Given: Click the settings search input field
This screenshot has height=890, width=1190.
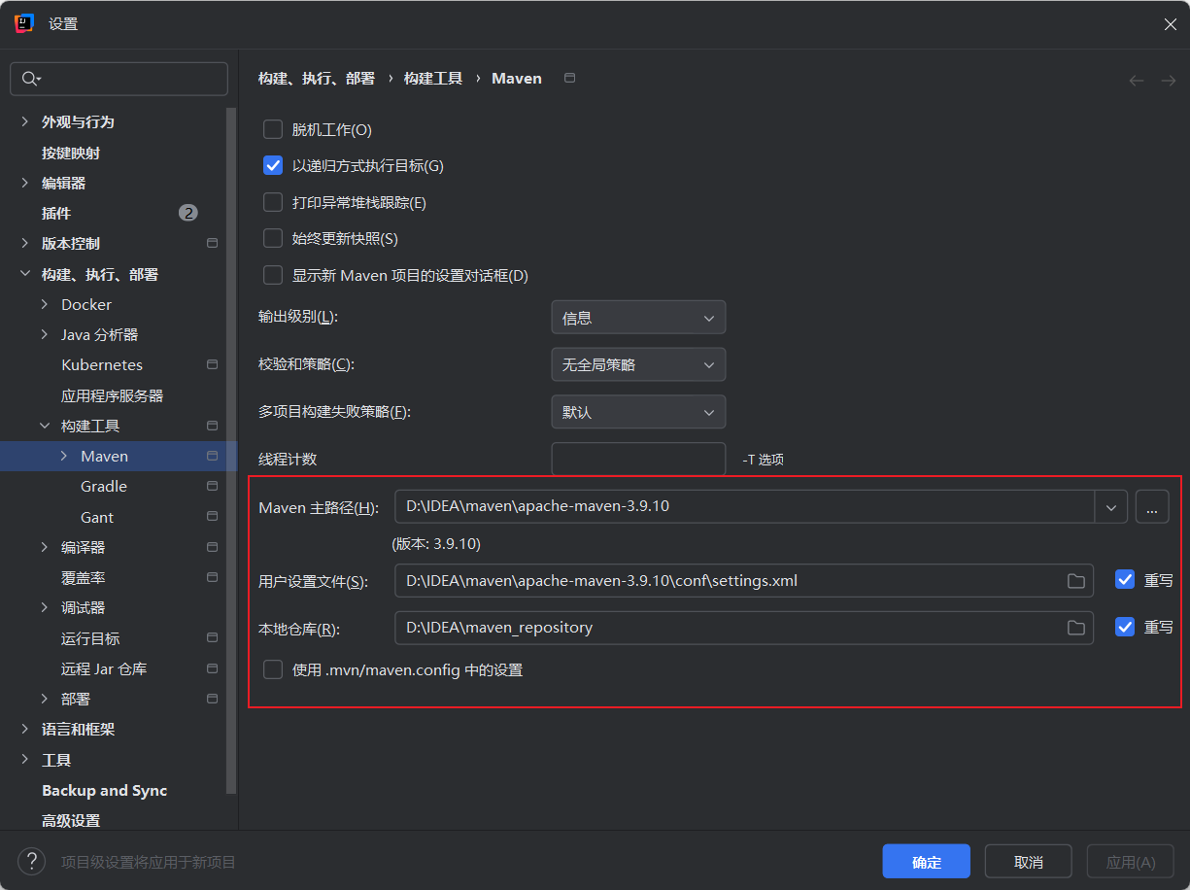Looking at the screenshot, I should coord(119,79).
